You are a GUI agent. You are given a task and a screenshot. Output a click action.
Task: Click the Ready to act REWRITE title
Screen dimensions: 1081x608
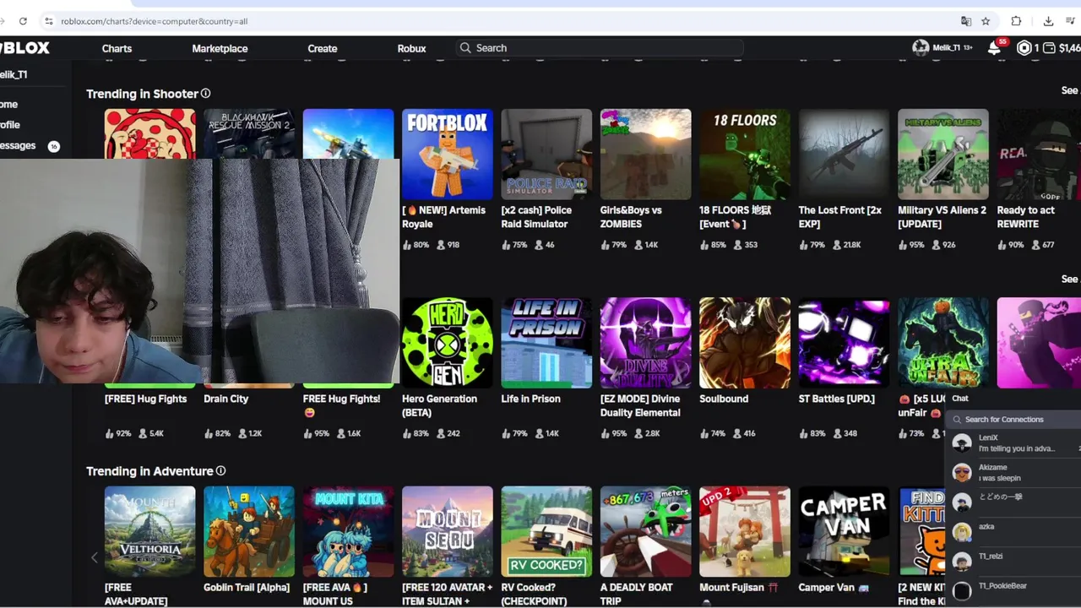point(1025,217)
